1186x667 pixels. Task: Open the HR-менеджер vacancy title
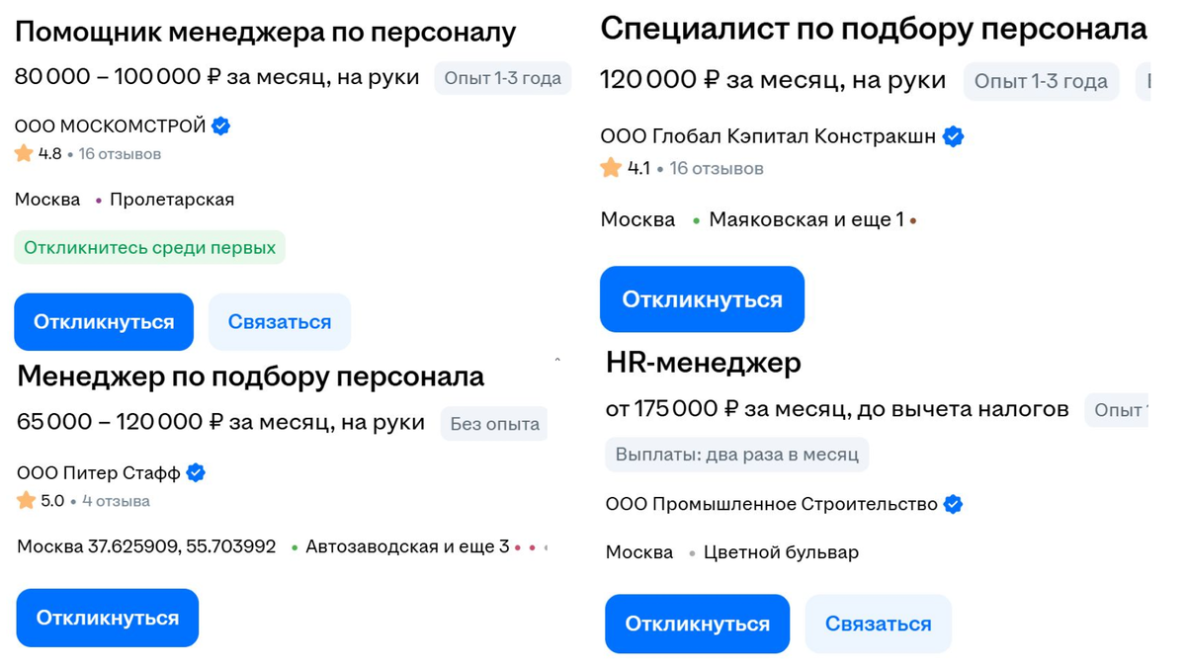702,363
